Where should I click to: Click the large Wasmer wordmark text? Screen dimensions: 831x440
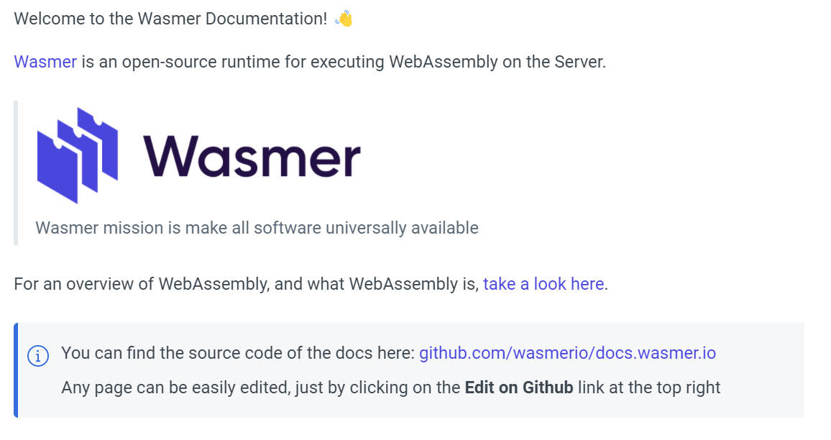click(252, 156)
